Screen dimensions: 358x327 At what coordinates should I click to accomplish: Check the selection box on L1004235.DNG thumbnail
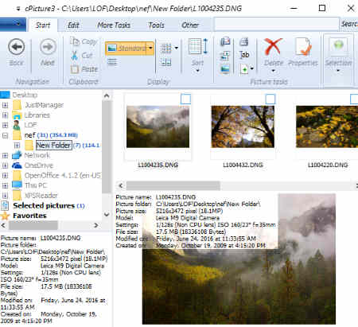click(x=185, y=99)
